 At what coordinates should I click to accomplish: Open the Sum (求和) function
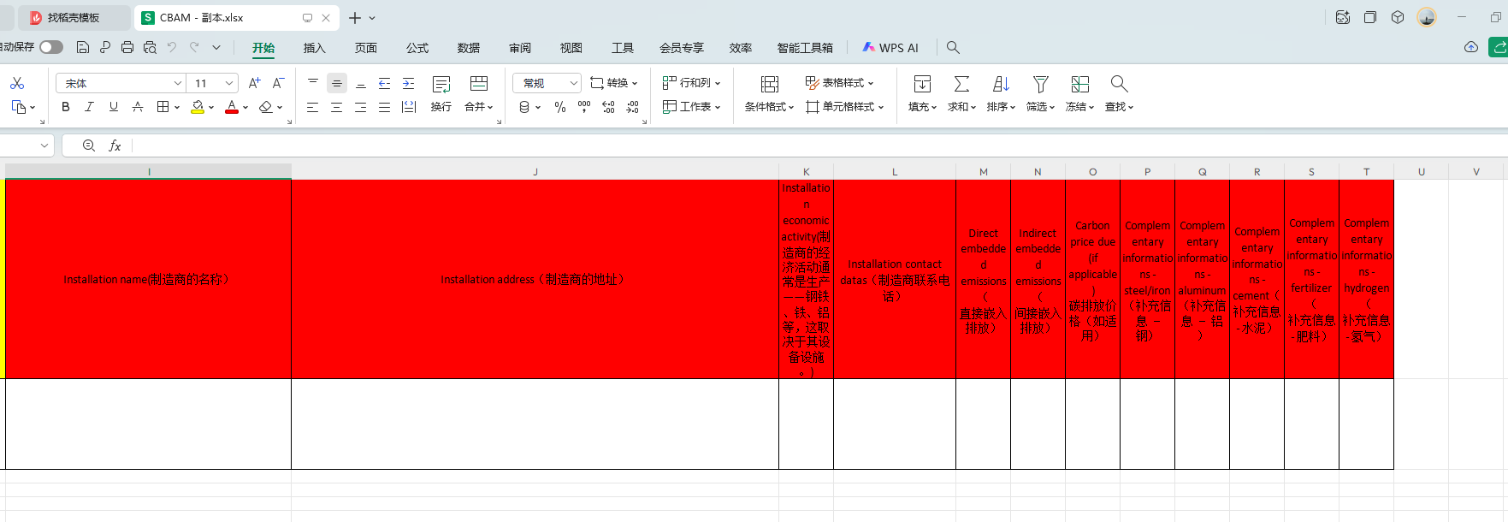click(961, 84)
